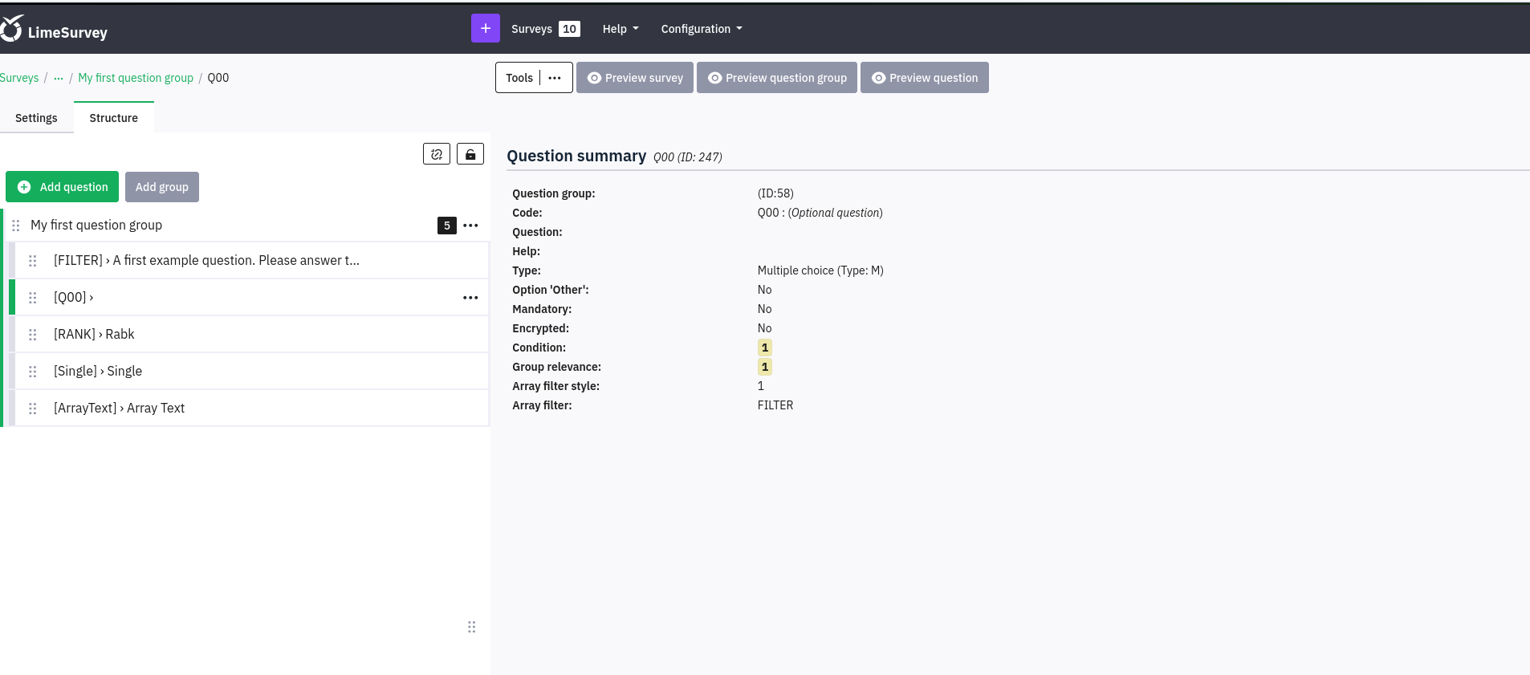1530x675 pixels.
Task: Click the Preview question group button
Action: (776, 78)
